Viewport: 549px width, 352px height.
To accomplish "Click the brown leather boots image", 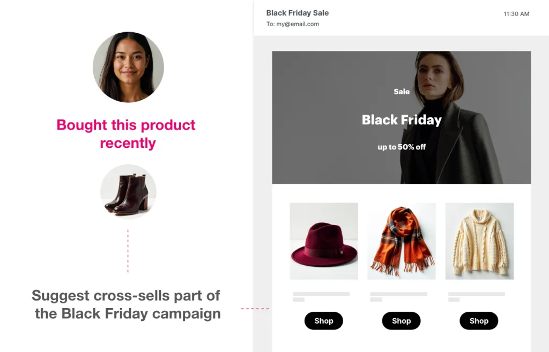I will [x=128, y=192].
